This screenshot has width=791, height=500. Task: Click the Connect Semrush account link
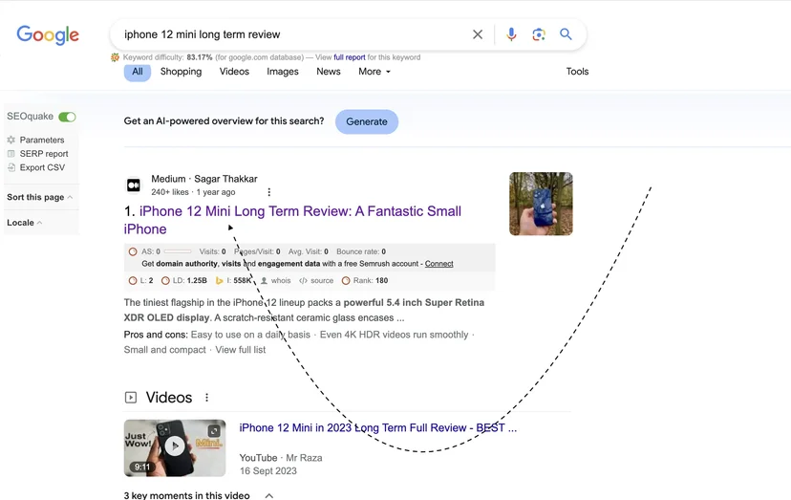438,264
